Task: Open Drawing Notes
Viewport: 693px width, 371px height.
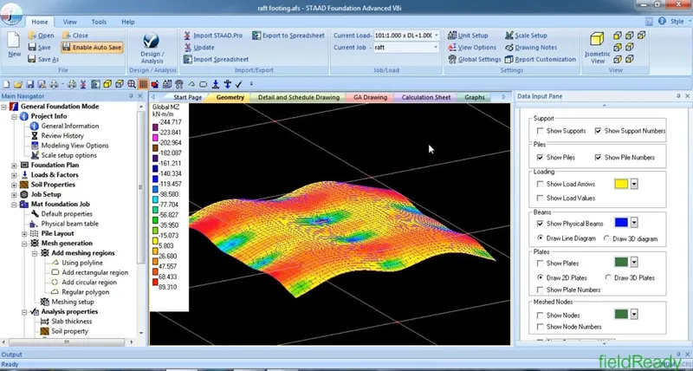Action: tap(531, 48)
